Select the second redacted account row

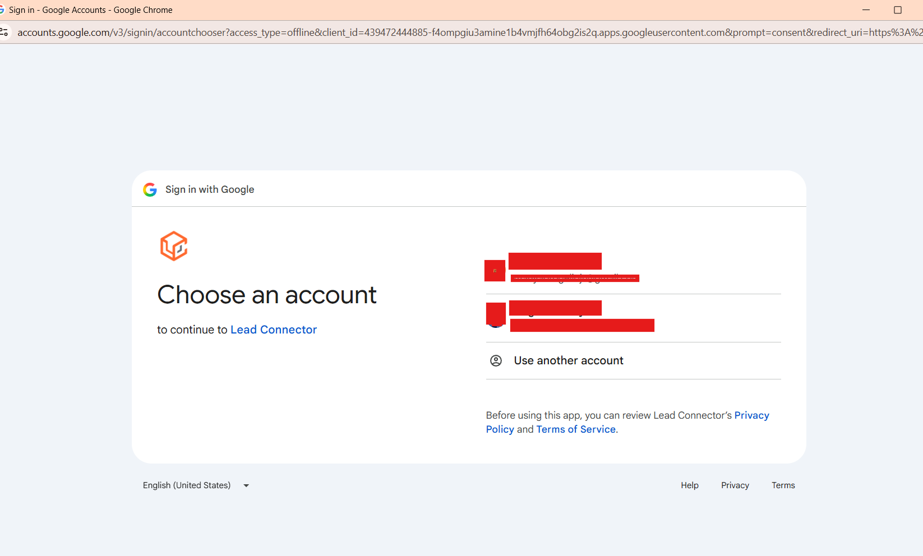tap(633, 318)
